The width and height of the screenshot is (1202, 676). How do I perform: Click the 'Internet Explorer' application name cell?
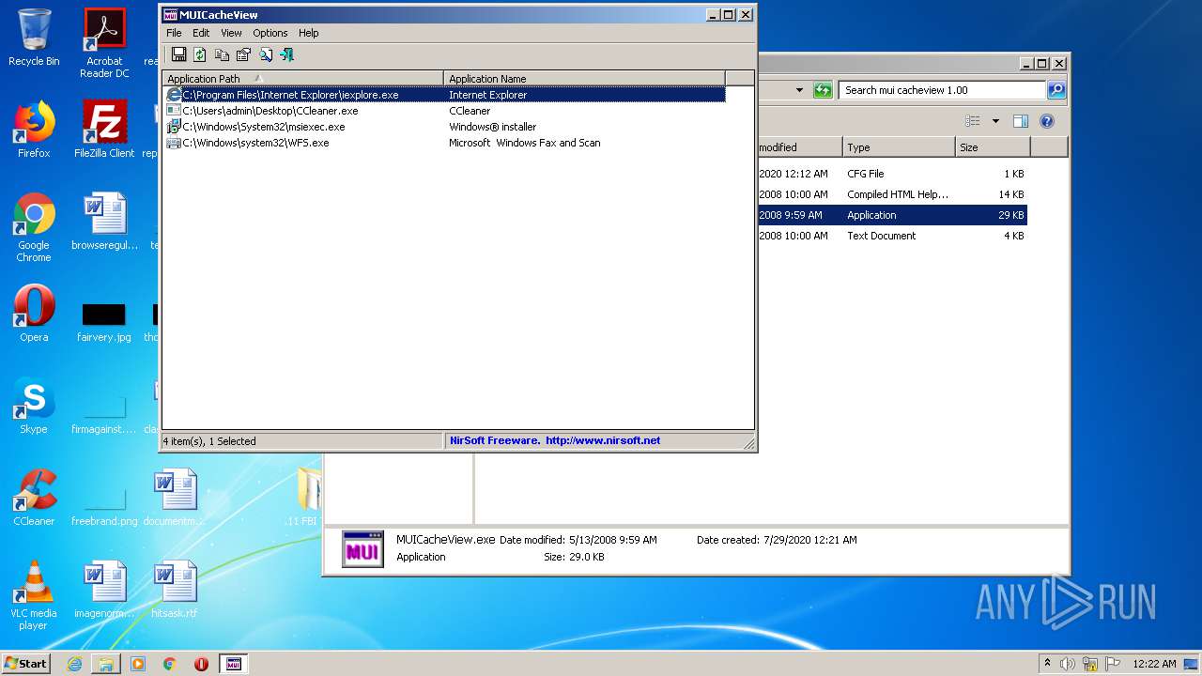tap(488, 95)
